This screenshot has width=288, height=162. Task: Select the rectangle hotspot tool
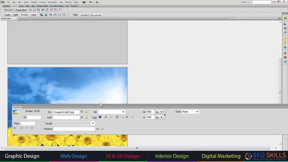[x=22, y=128]
